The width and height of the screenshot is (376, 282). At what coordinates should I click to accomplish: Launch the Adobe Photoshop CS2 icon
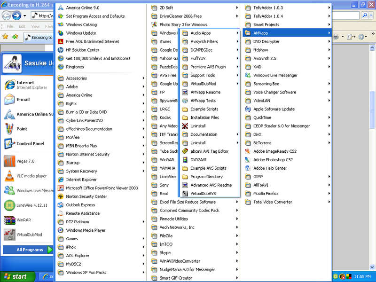click(248, 160)
